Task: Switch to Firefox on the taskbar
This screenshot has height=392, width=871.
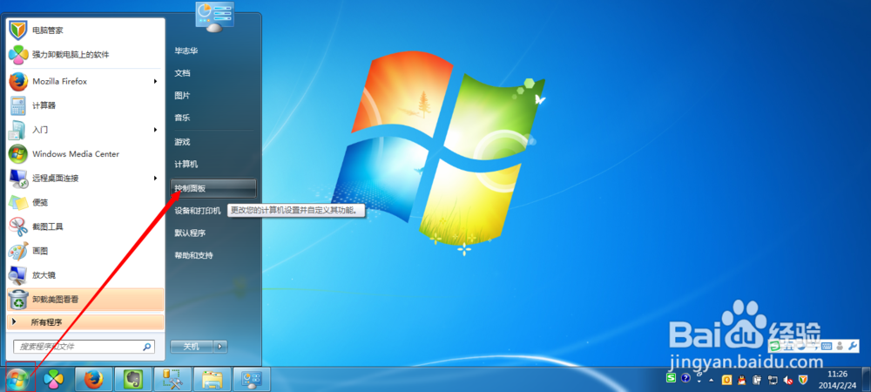Action: (93, 380)
